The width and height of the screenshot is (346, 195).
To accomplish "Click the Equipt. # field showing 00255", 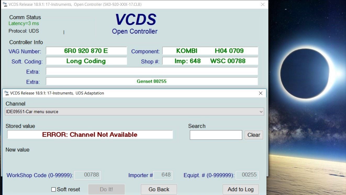I will point(247,175).
